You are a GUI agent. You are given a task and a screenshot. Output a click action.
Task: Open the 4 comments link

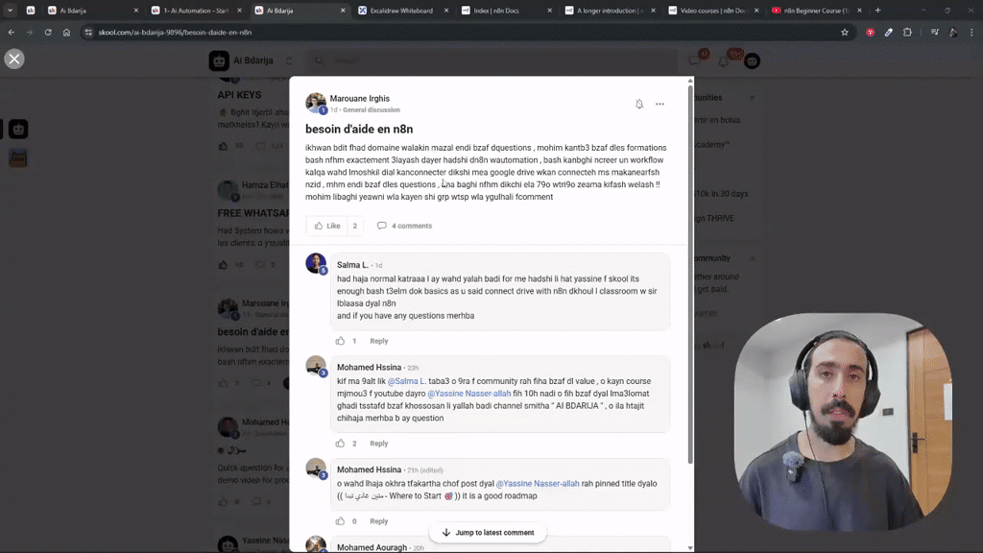(404, 226)
